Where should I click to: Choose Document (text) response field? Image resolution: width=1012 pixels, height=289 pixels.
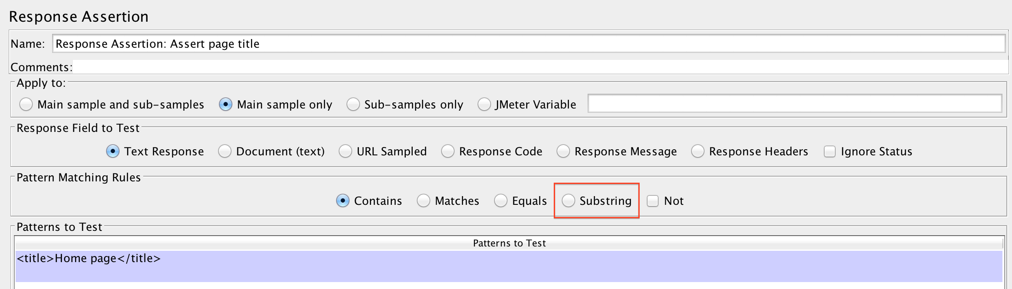225,151
